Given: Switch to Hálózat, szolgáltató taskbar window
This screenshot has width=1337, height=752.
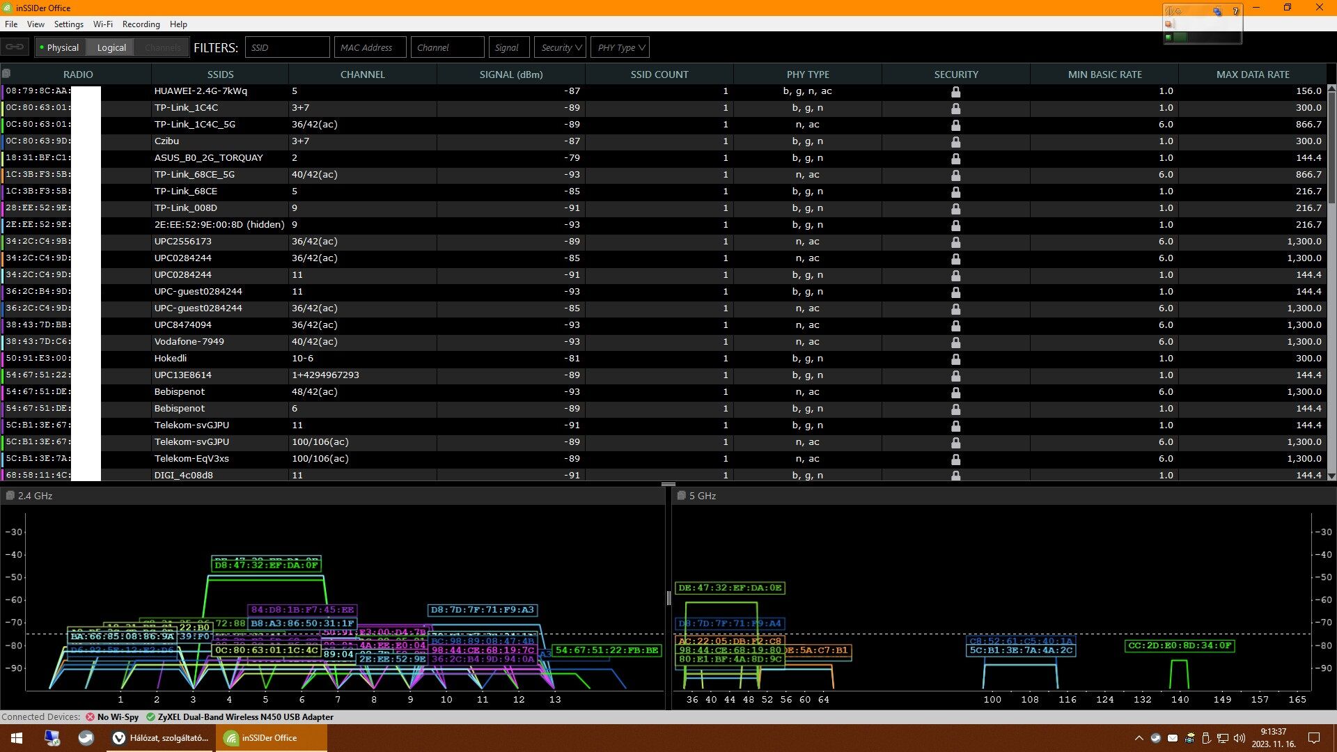Looking at the screenshot, I should coord(162,738).
